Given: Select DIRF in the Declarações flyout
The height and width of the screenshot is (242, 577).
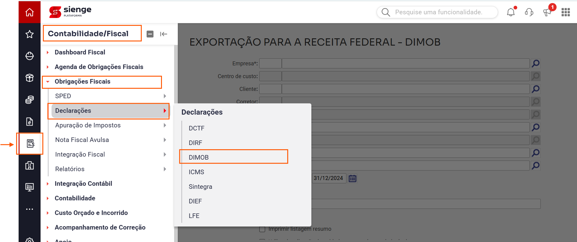Looking at the screenshot, I should pos(195,143).
